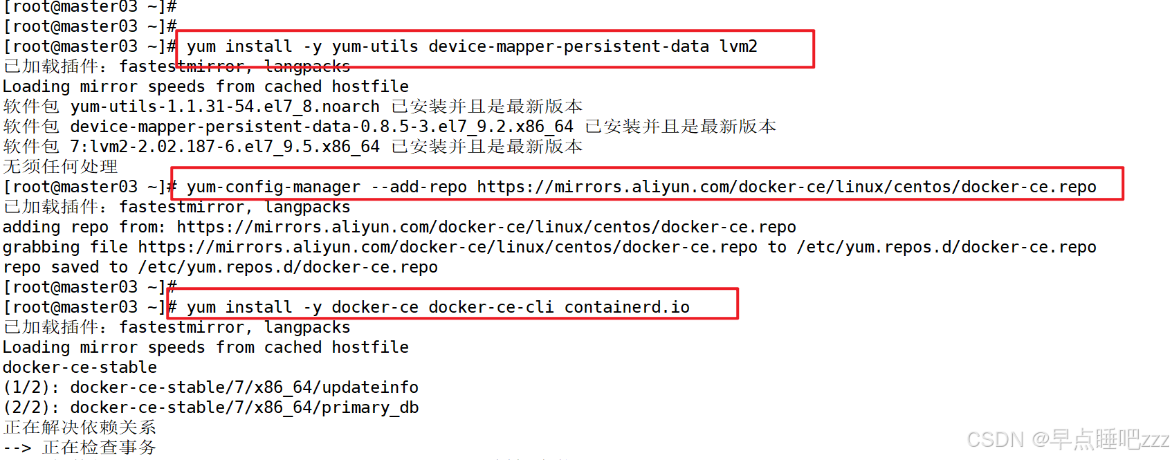
Task: Click the (1/2) docker-ce-stable updateinfo line
Action: pos(210,387)
